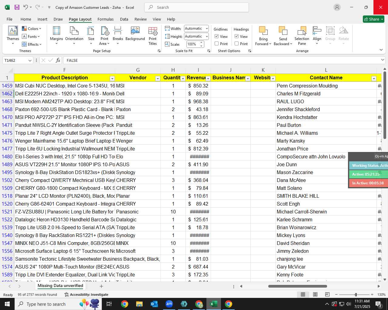
Task: Open the Effects theme dropdown
Action: [x=32, y=45]
